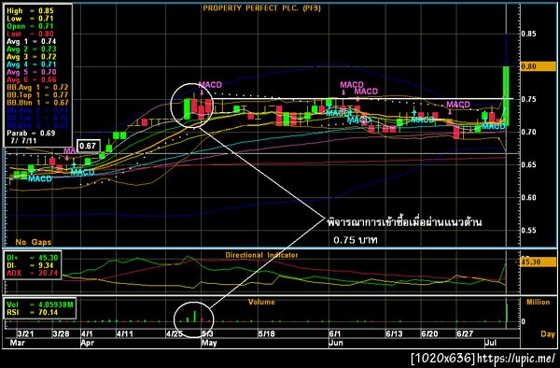560x368 pixels.
Task: Click the Avg 4 = 0.71 legend entry
Action: (x=32, y=64)
